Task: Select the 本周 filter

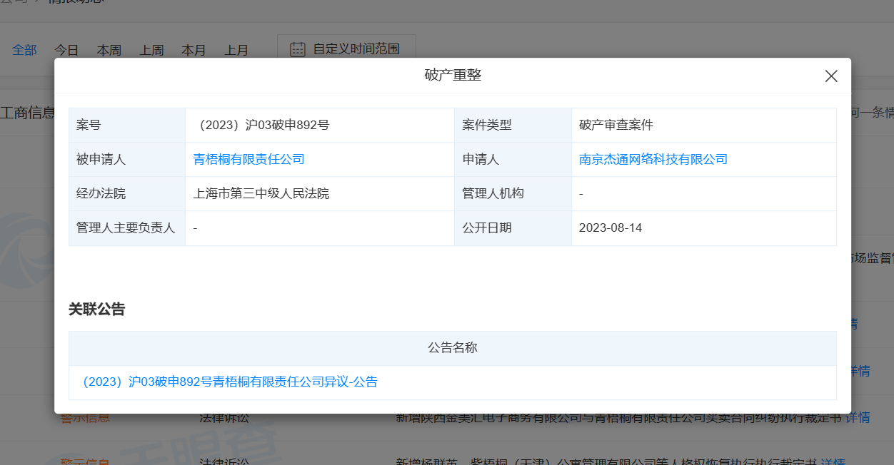Action: [x=109, y=50]
